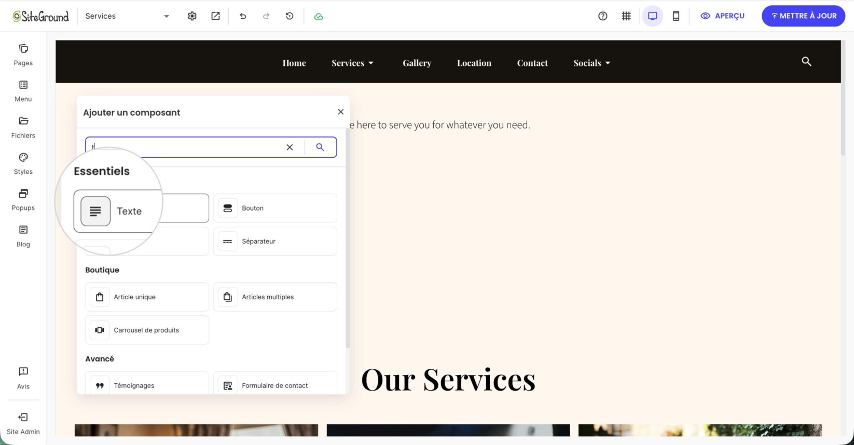
Task: Open the Gallery navigation link
Action: (417, 63)
